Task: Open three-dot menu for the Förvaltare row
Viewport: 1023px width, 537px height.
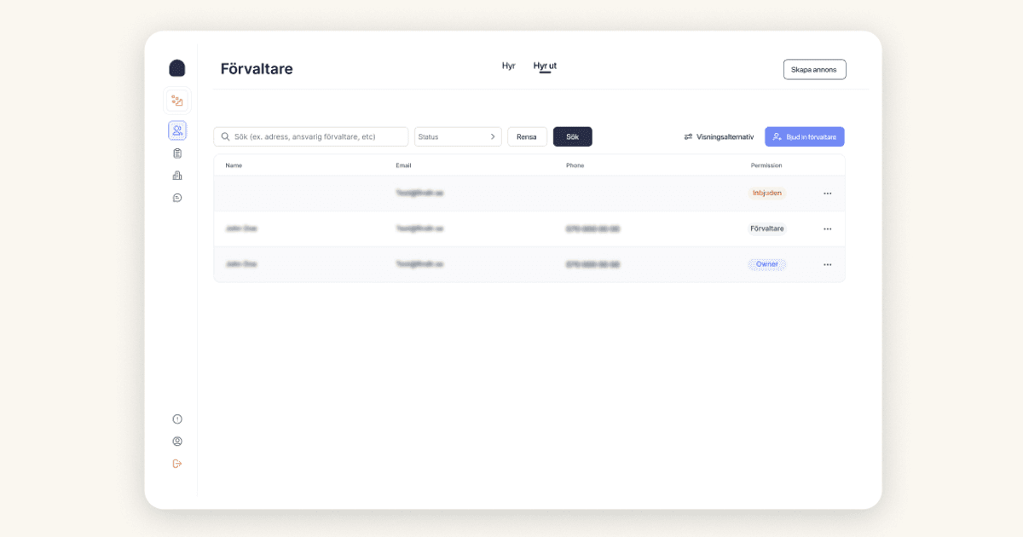Action: coord(827,229)
